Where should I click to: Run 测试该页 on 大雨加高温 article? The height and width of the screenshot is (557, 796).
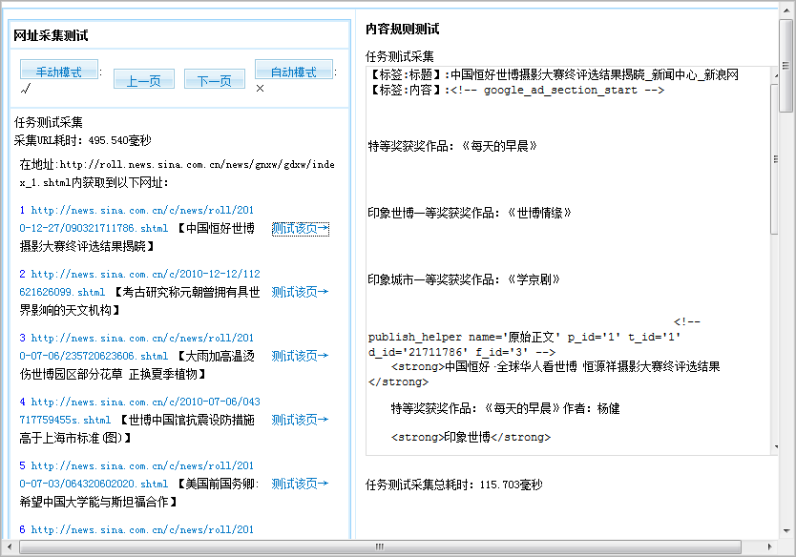click(300, 356)
